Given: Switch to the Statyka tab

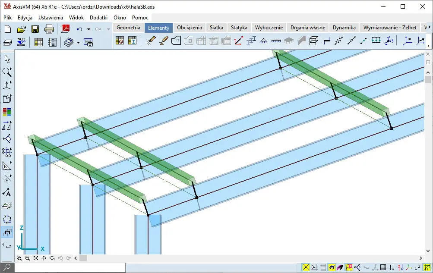Looking at the screenshot, I should pyautogui.click(x=239, y=28).
